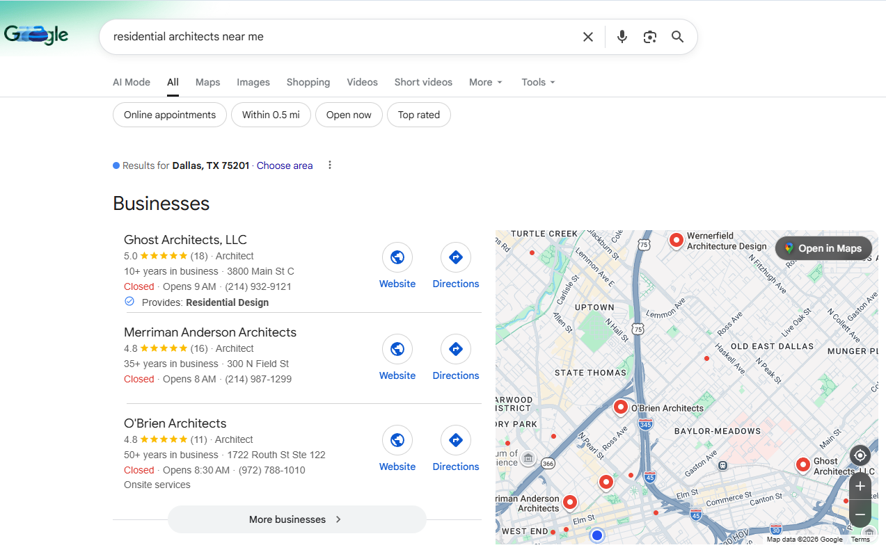This screenshot has width=886, height=559.
Task: Start voice search with microphone icon
Action: point(622,37)
